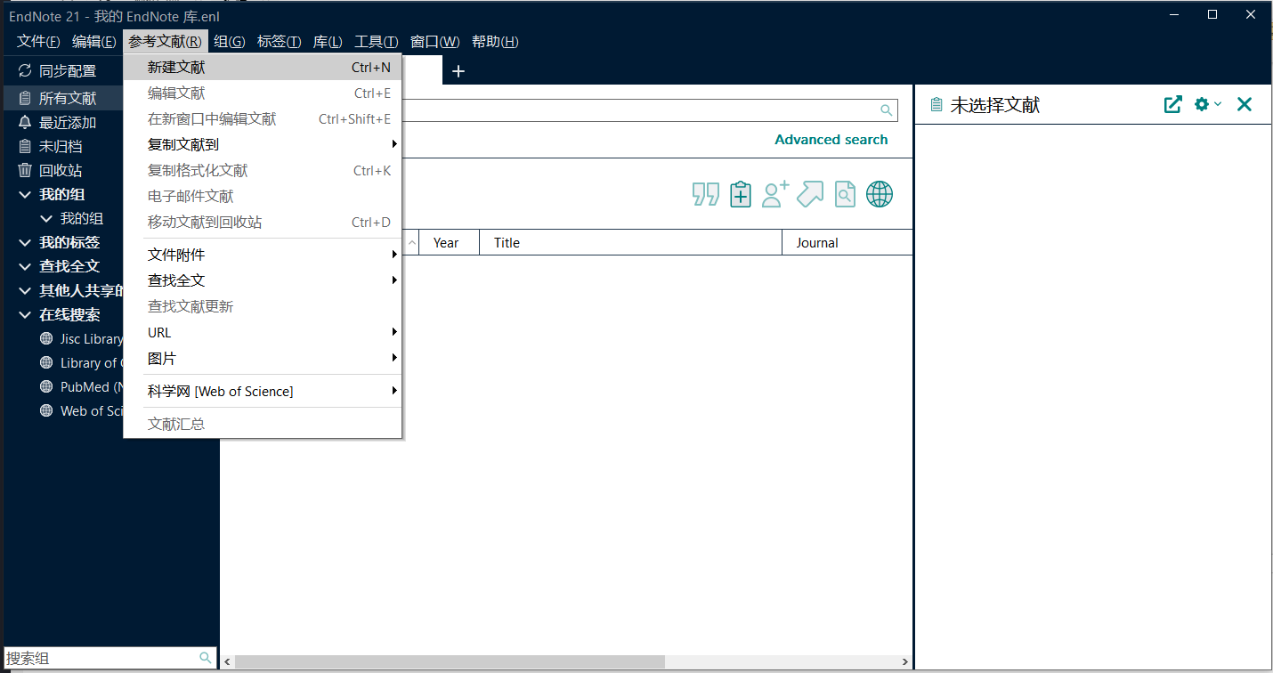Screen dimensions: 1273x673
Task: Select 新建文献 from the menu
Action: tap(176, 67)
